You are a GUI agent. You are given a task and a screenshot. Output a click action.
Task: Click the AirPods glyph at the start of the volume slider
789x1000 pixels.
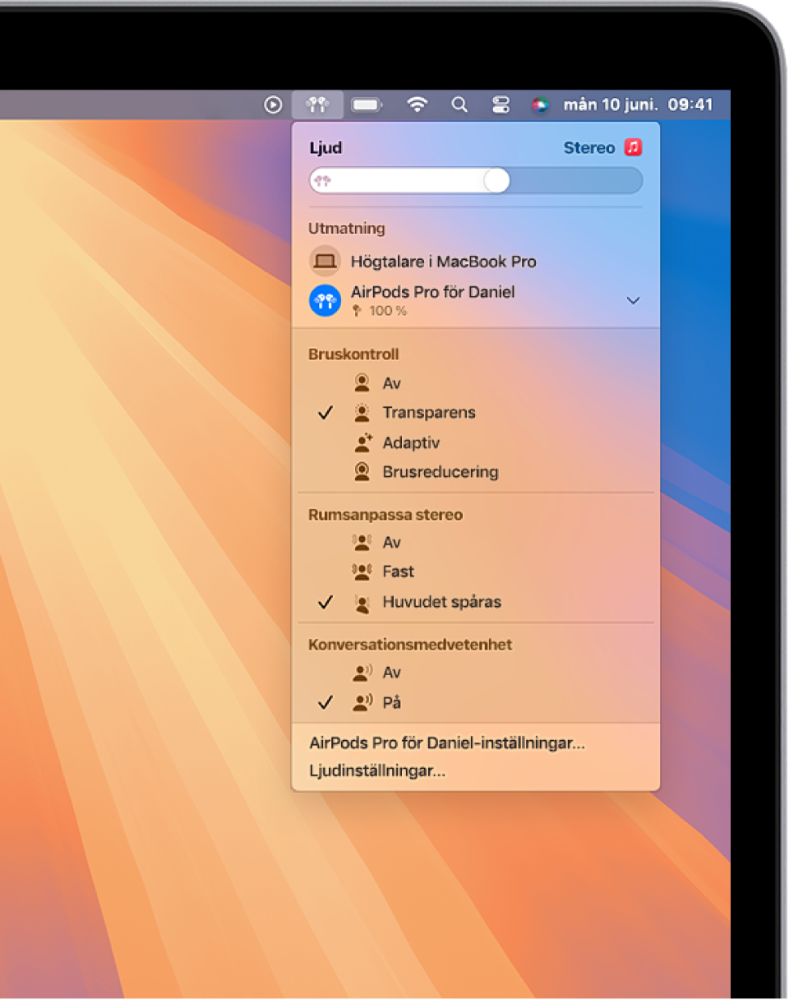pyautogui.click(x=323, y=181)
